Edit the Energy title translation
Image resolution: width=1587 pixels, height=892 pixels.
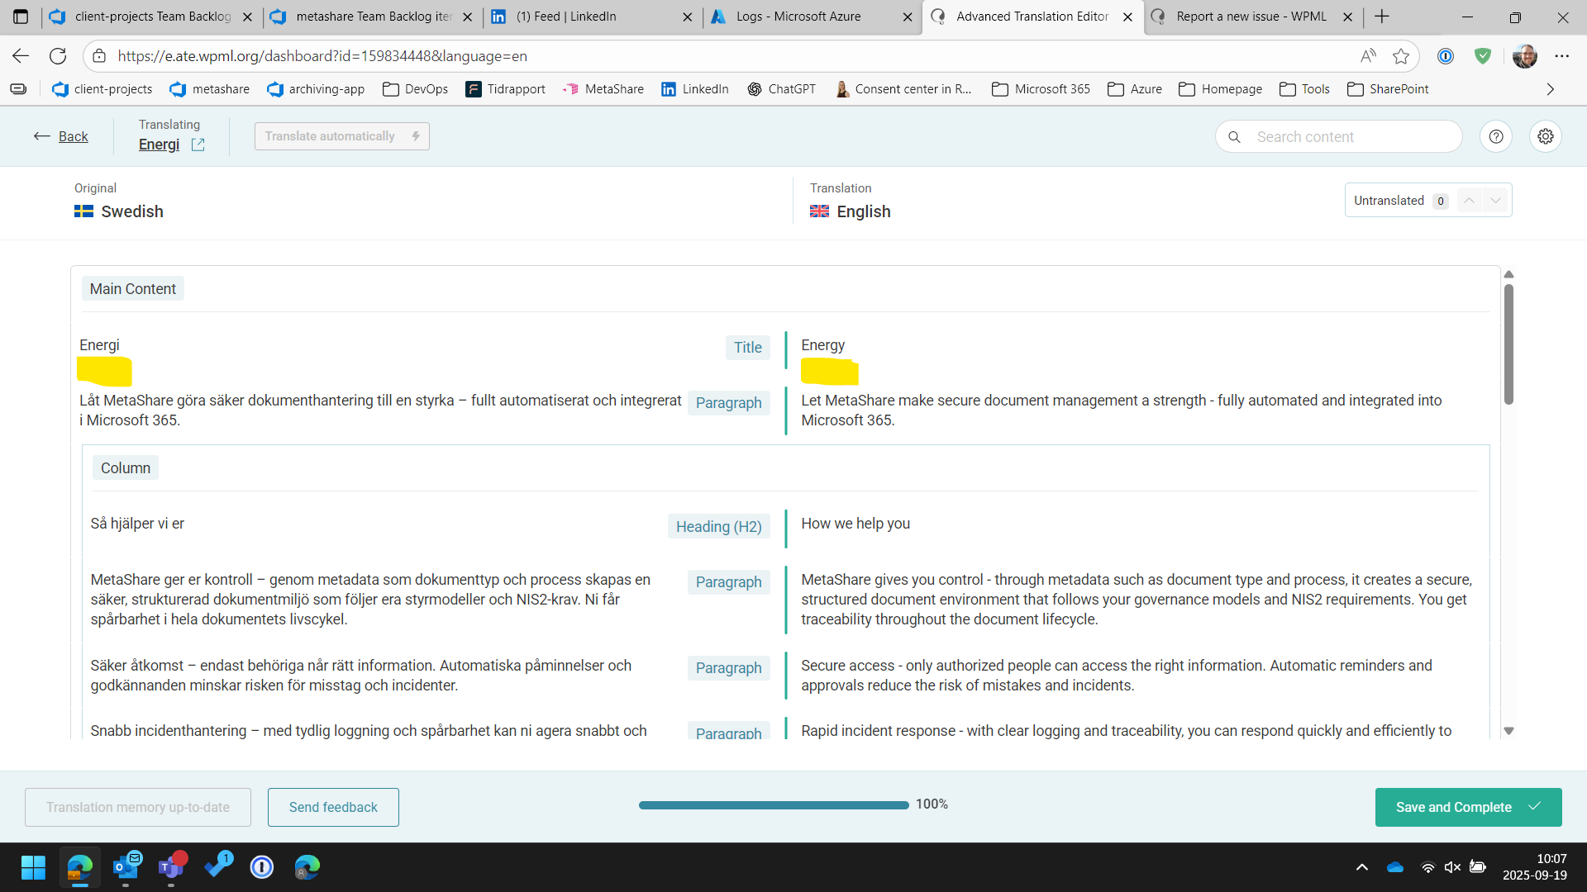pos(822,345)
